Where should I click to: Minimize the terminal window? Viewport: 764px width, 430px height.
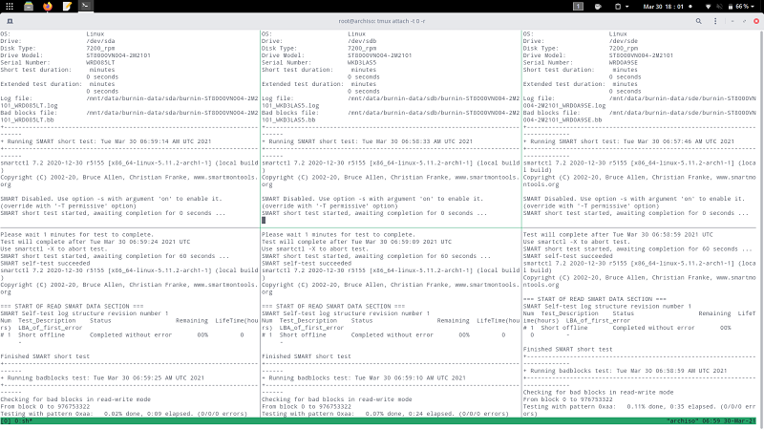(732, 20)
